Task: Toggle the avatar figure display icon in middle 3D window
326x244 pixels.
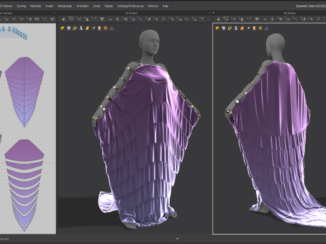Action: pyautogui.click(x=81, y=28)
